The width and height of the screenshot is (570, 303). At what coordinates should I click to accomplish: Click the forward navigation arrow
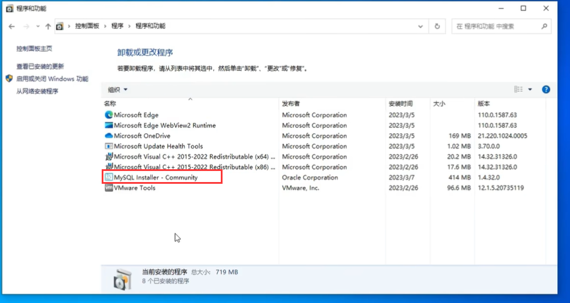[x=26, y=26]
